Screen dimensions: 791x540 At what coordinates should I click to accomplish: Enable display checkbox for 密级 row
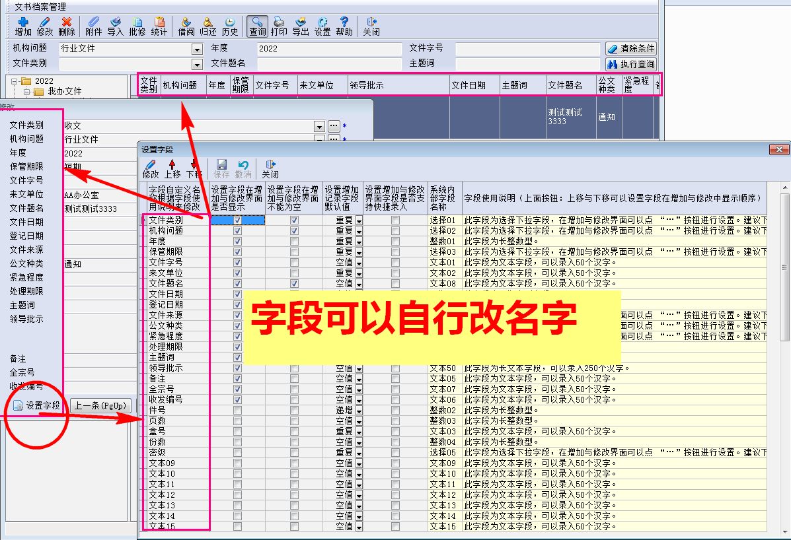(238, 453)
